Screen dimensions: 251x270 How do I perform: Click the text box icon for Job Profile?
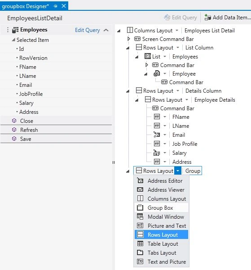(x=157, y=144)
